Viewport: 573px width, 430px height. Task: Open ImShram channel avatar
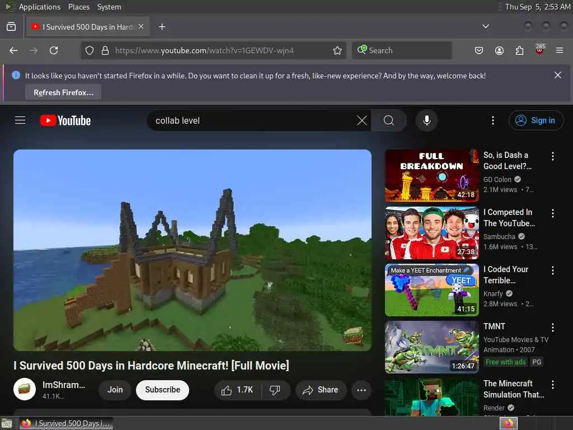pos(25,389)
